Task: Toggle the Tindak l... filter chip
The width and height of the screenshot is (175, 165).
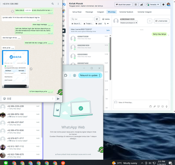Action: pyautogui.click(x=88, y=24)
